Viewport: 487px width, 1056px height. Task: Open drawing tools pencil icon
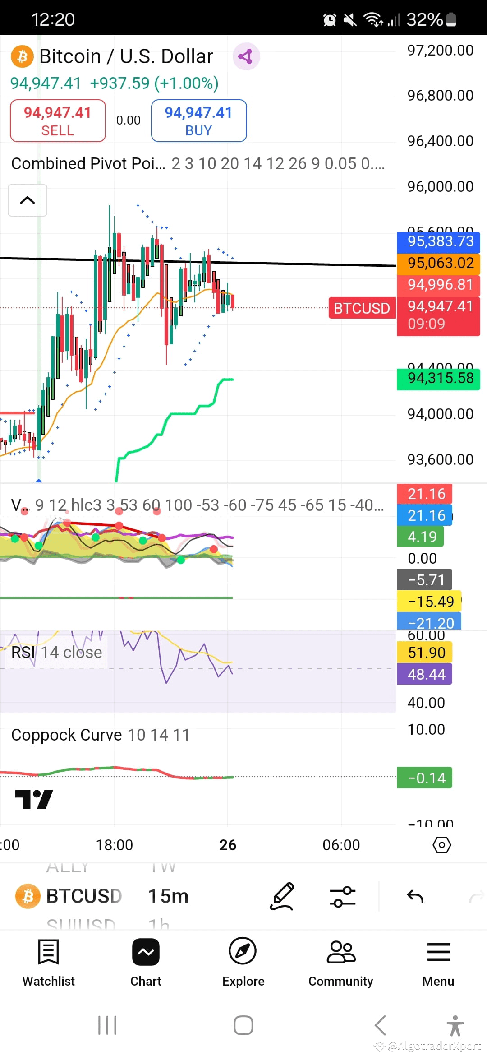282,896
